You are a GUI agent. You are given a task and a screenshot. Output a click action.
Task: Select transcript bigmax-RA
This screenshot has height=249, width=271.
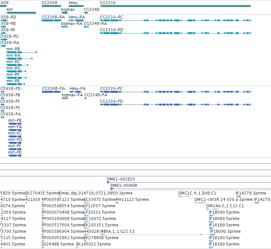[64, 27]
